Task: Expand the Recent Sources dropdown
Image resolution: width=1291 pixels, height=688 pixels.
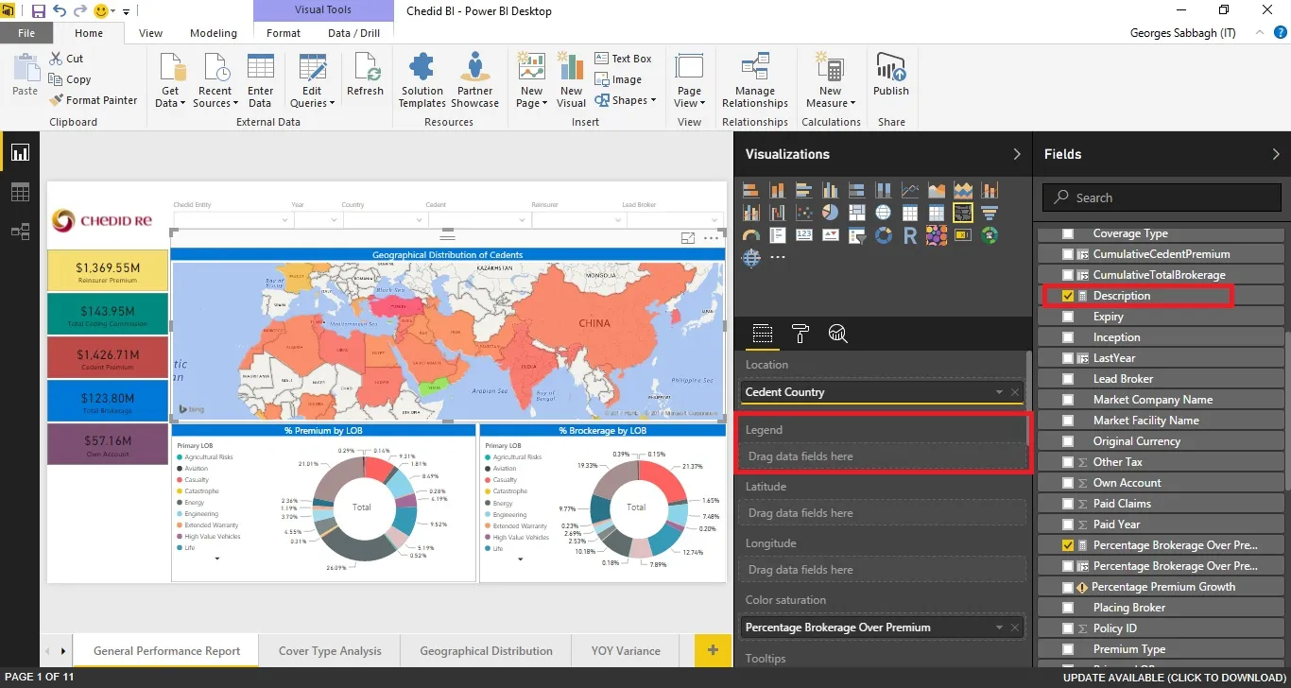Action: (x=215, y=80)
